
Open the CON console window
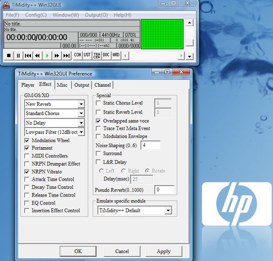click(x=78, y=55)
